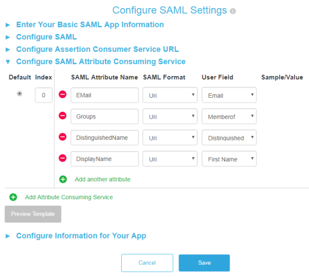Screen dimensions: 309x277
Task: Collapse Configure SAML Attribute Consuming Service section
Action: point(101,62)
